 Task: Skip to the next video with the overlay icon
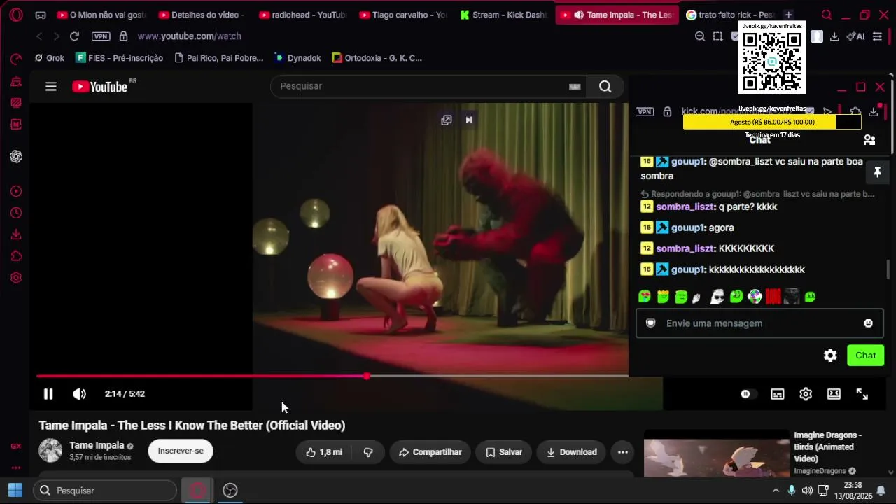(469, 120)
